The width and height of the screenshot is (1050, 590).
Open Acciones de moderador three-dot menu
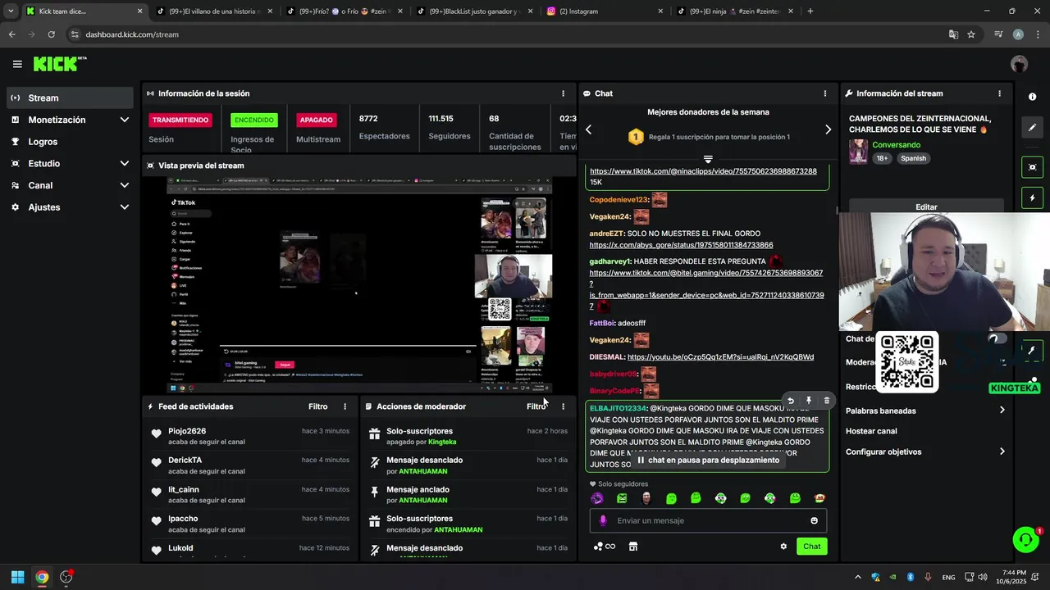pos(563,406)
